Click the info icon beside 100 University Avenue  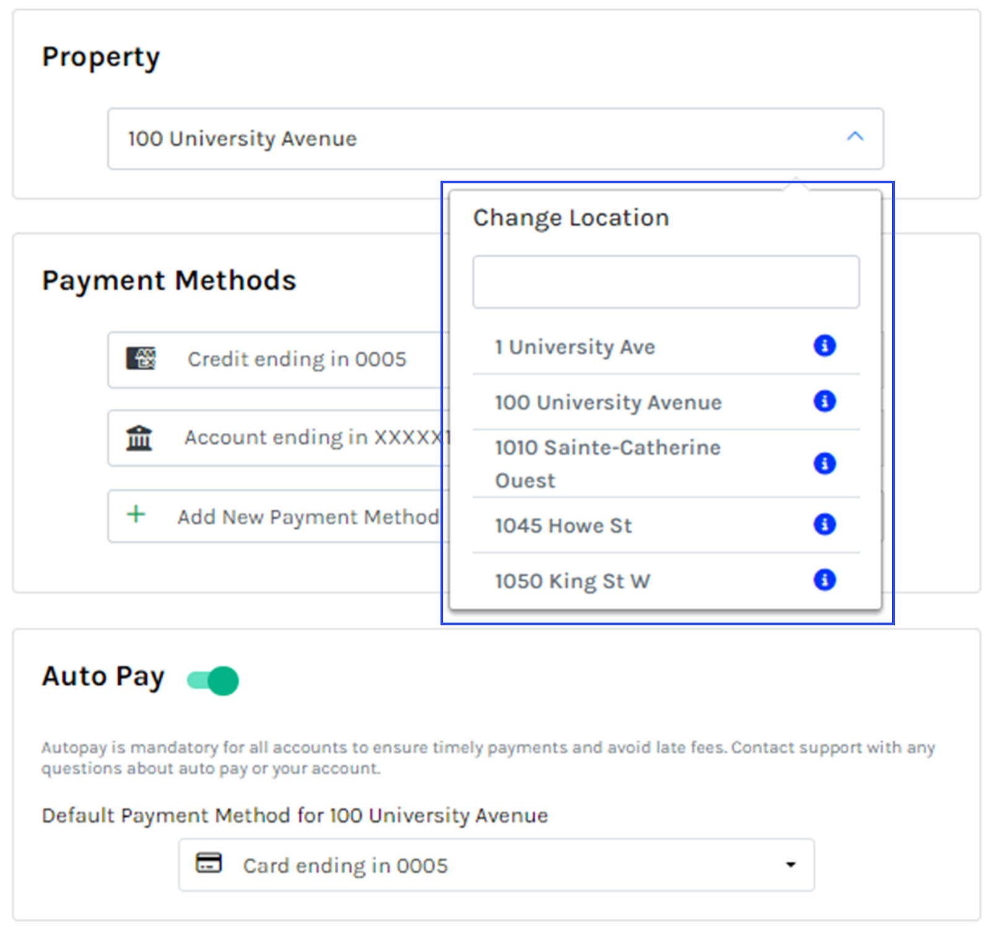[824, 401]
